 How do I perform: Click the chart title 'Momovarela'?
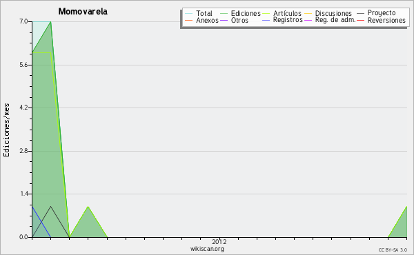click(x=83, y=11)
